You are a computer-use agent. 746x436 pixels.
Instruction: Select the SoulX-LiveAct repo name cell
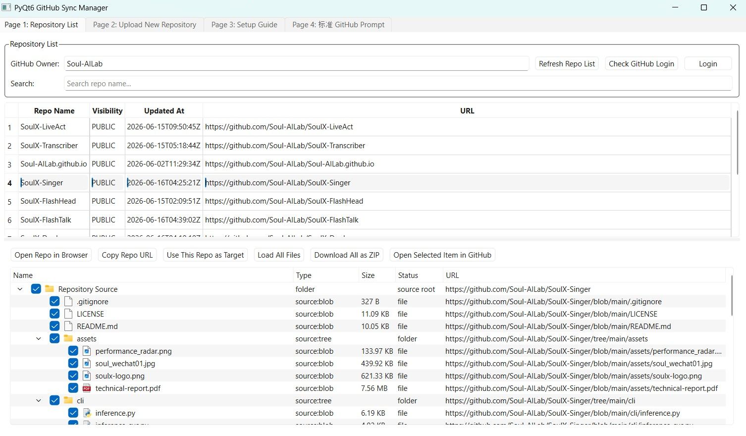(54, 127)
